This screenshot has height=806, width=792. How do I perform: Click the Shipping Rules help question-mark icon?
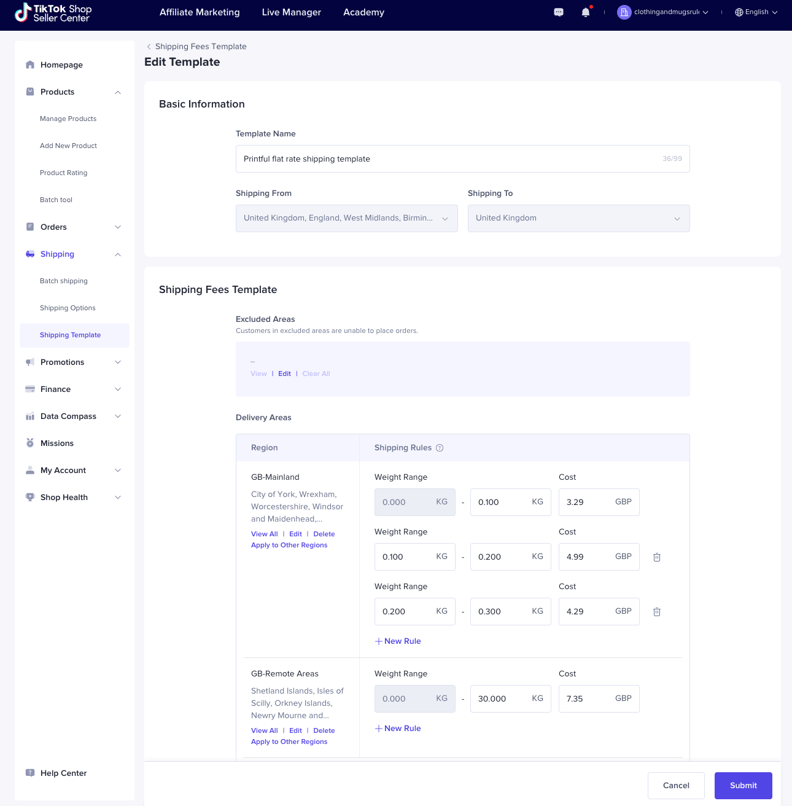click(440, 448)
